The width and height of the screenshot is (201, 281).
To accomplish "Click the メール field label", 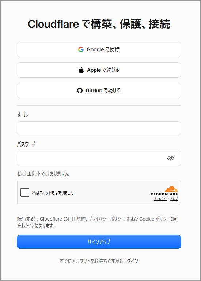I will click(22, 115).
